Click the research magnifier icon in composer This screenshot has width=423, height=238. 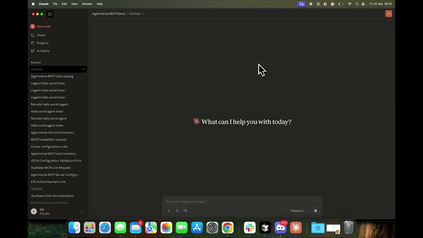coord(185,211)
